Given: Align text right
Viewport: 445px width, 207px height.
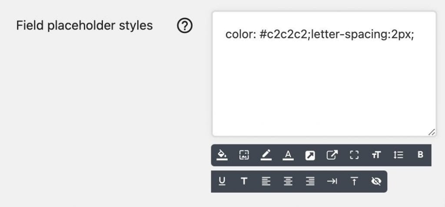Looking at the screenshot, I should click(x=310, y=181).
